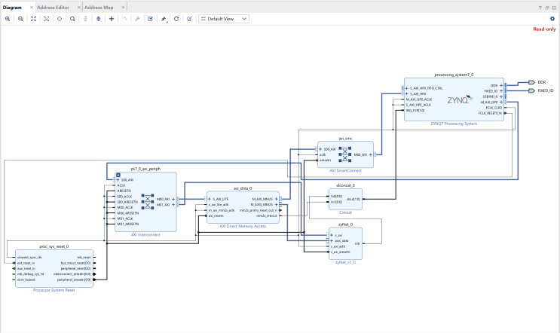
Task: Select the dout[1:0] pin on Concat
Action: tap(353, 199)
